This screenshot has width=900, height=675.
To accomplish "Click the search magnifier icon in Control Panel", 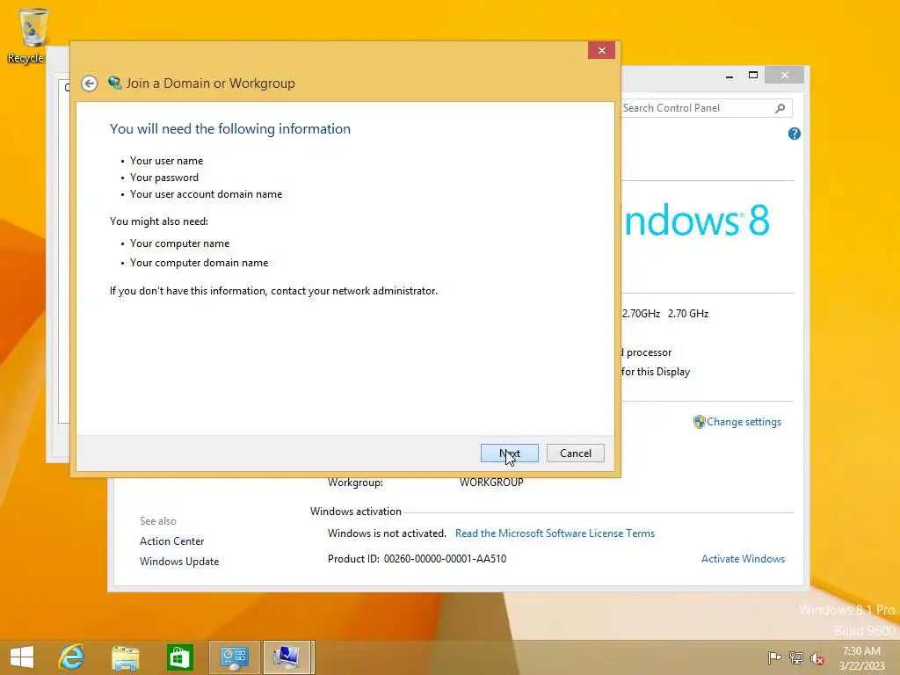I will point(780,108).
